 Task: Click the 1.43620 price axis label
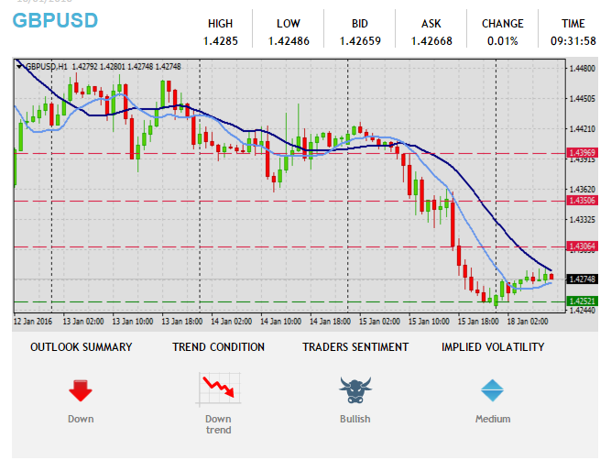[x=583, y=190]
